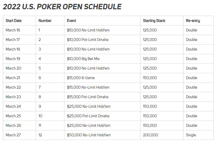Click the 2022 U.S. Poker Open Schedule heading

pyautogui.click(x=62, y=7)
